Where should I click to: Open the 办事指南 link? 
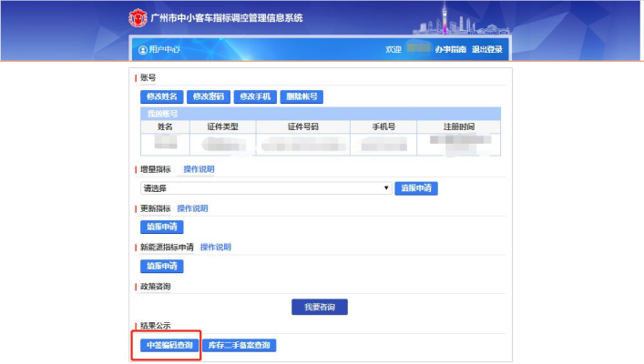tap(450, 49)
